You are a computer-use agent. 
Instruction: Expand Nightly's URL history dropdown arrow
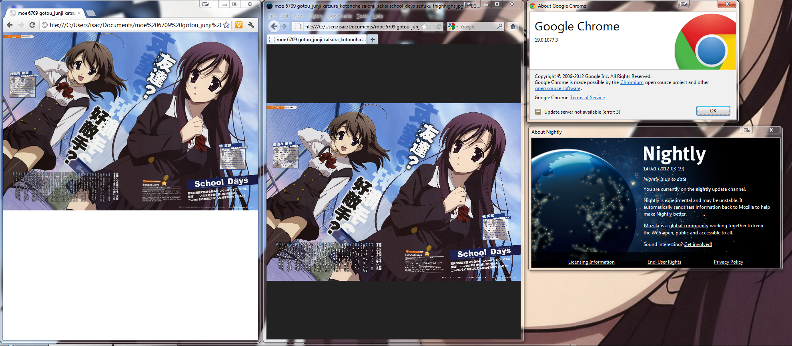(x=432, y=26)
